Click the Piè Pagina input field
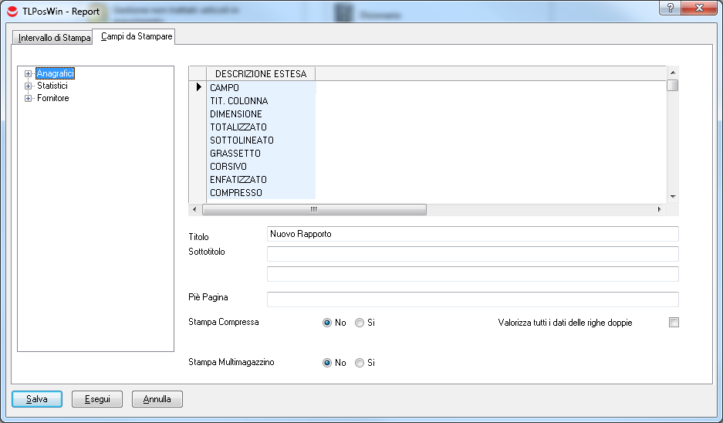Image resolution: width=723 pixels, height=423 pixels. pos(472,299)
